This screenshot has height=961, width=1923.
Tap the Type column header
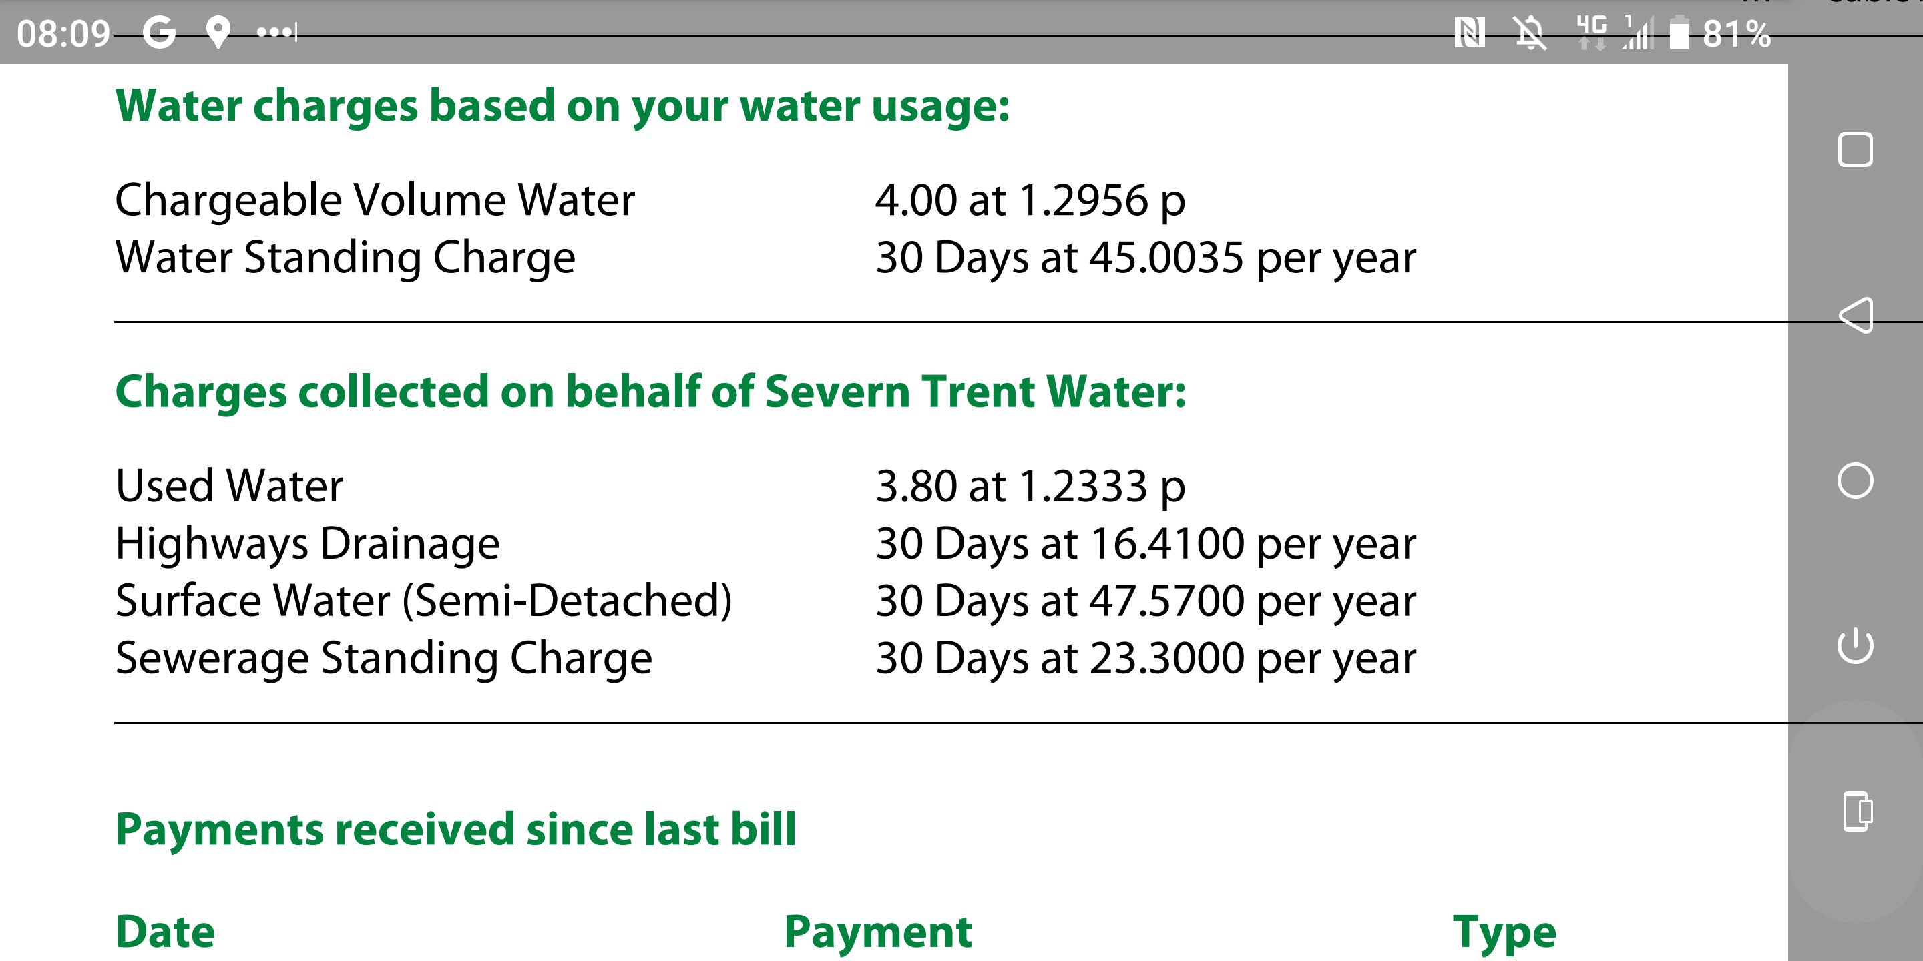click(x=1504, y=931)
